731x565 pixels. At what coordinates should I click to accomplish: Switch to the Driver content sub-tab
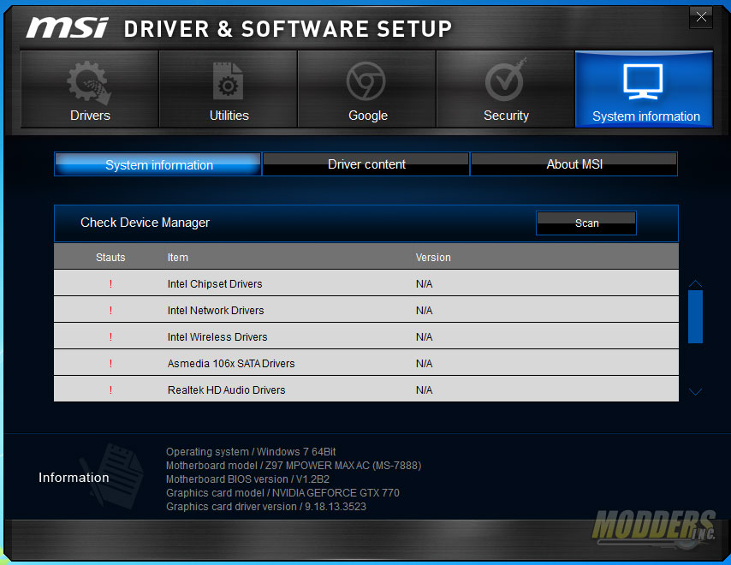point(366,164)
